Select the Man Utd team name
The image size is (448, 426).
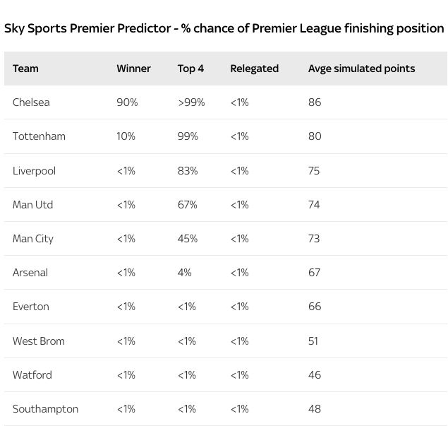[33, 205]
